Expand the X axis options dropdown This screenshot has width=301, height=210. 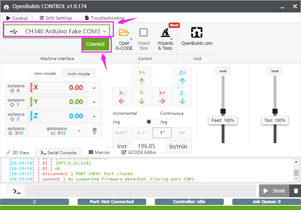94,88
